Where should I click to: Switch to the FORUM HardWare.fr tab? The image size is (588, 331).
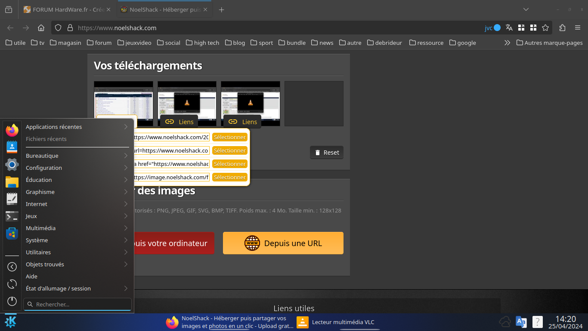(x=64, y=9)
